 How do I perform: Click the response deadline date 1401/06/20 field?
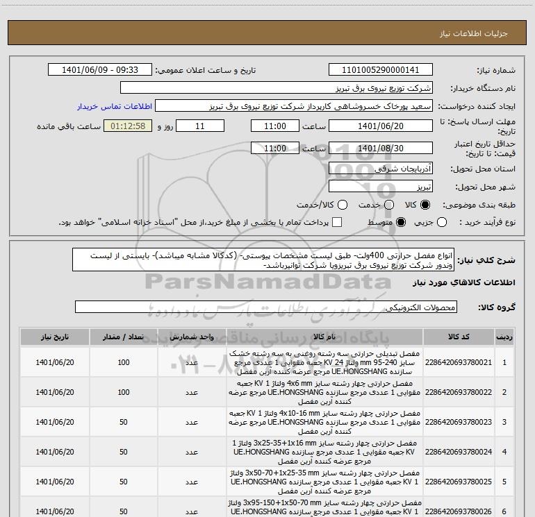point(381,126)
